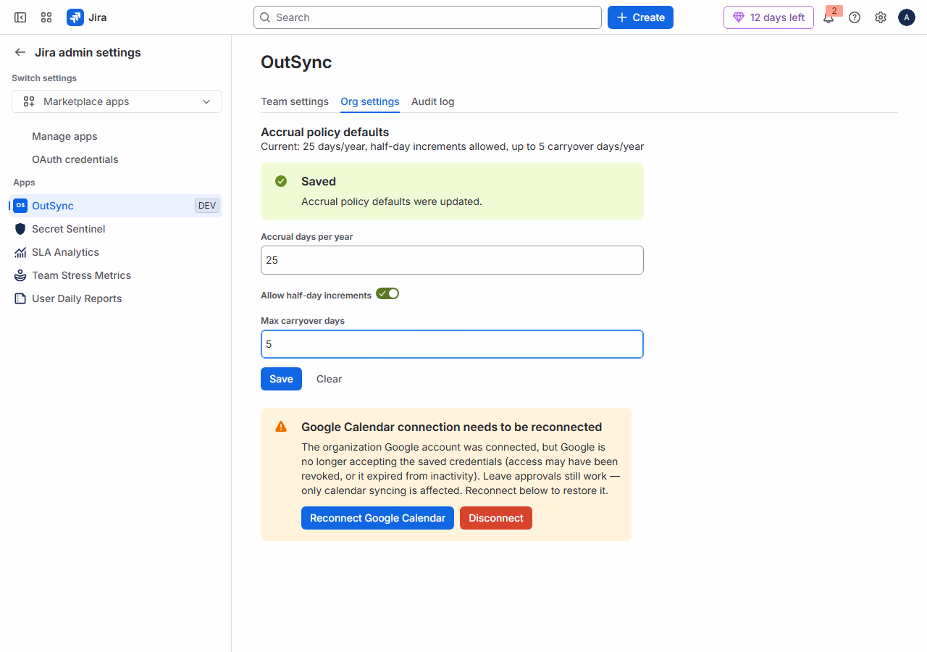The width and height of the screenshot is (927, 652).
Task: Collapse the sidebar panel icon
Action: (x=20, y=17)
